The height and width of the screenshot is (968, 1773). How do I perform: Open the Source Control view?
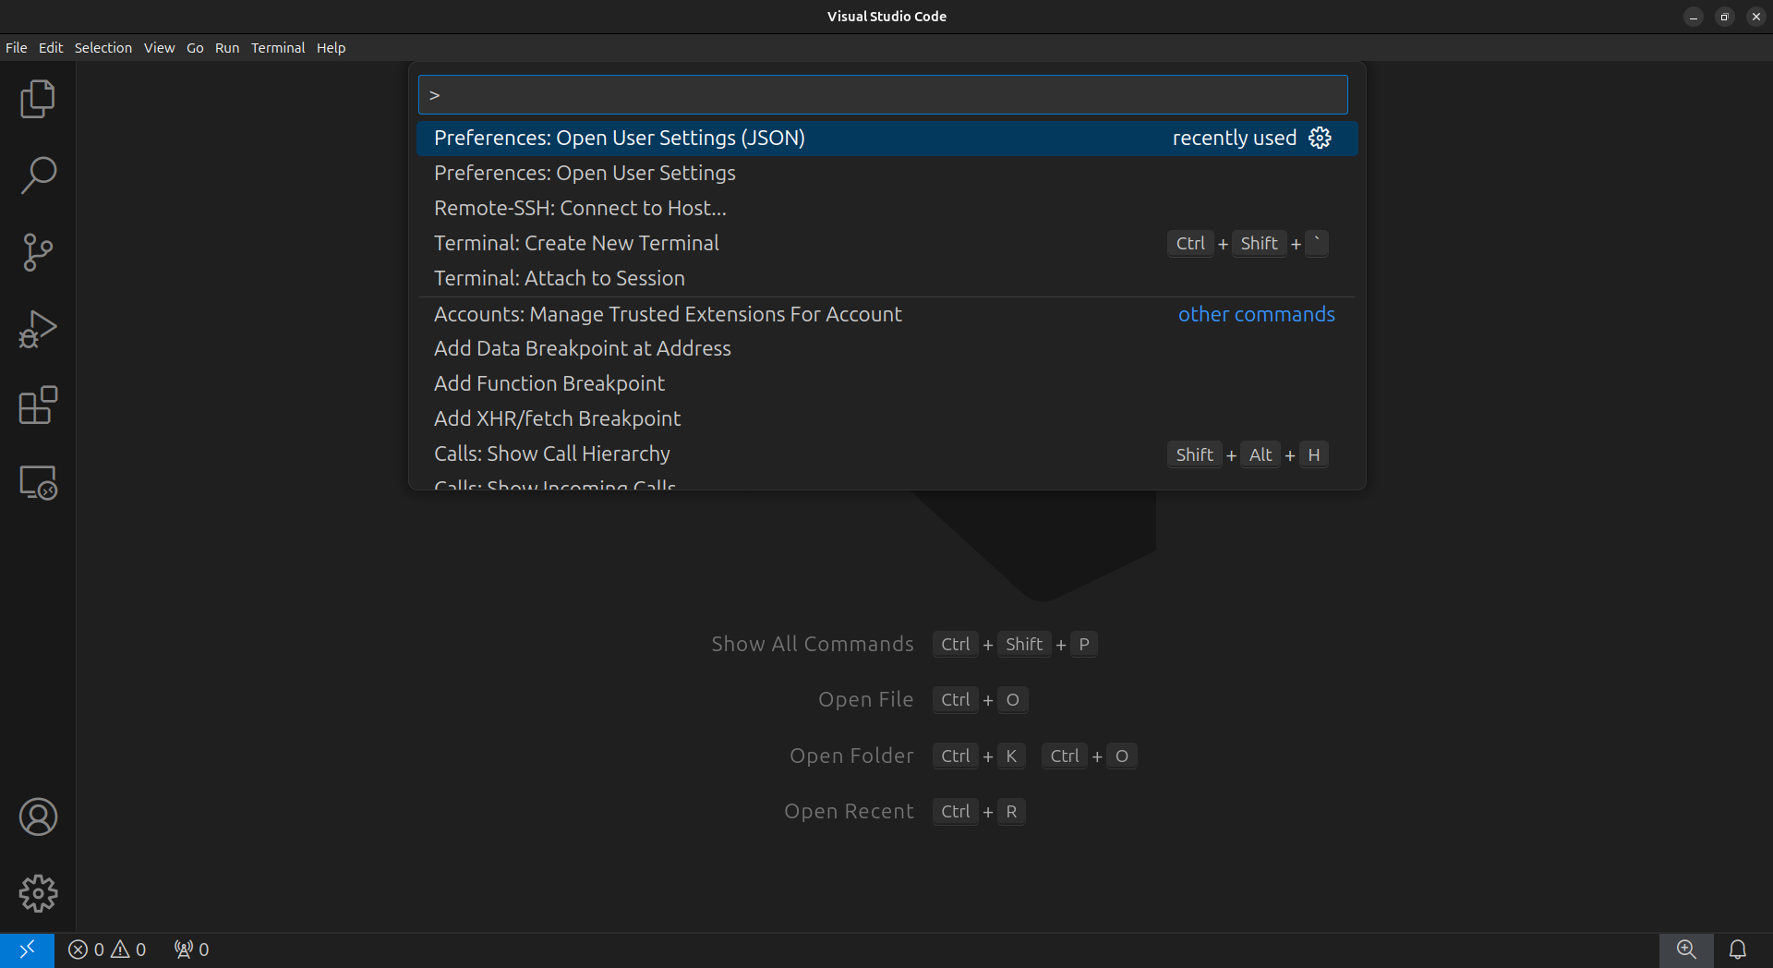38,252
